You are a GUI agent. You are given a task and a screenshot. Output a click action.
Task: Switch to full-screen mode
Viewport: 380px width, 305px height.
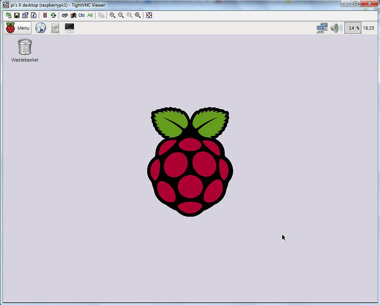149,15
